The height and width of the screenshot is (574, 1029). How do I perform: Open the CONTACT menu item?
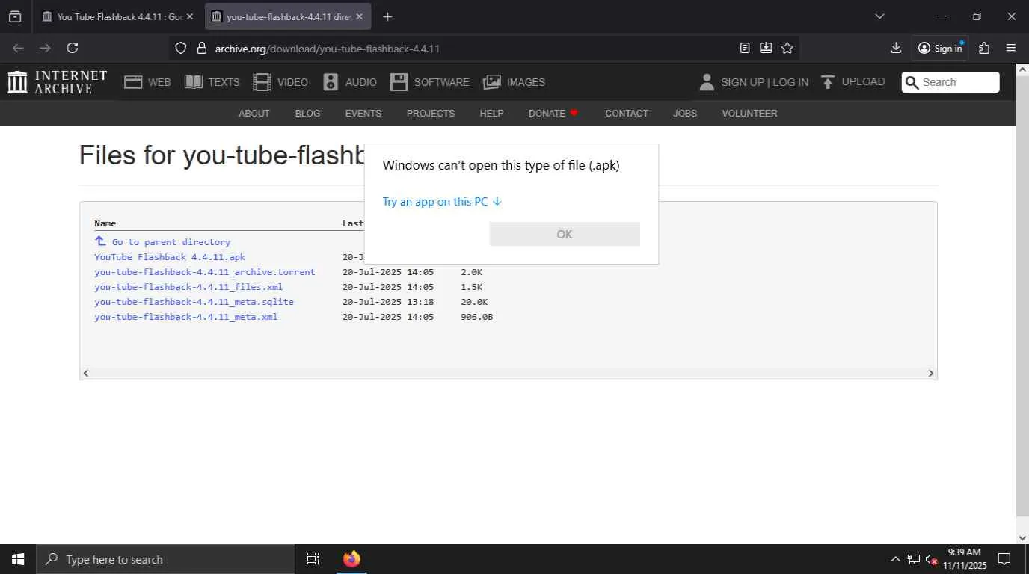coord(627,114)
